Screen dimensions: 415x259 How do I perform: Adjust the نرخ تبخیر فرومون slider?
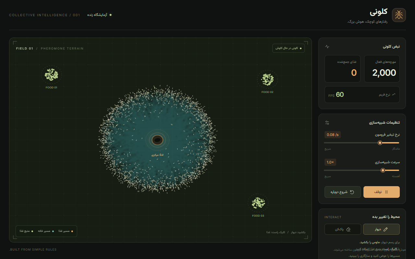362,143
